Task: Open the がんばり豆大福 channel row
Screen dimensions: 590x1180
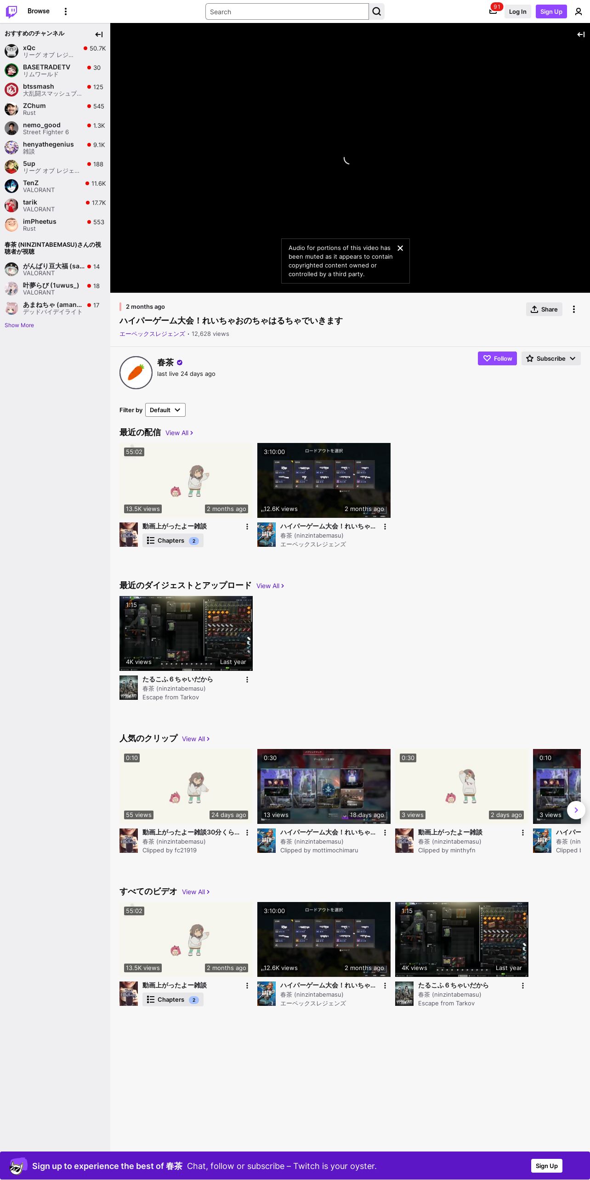Action: click(55, 269)
